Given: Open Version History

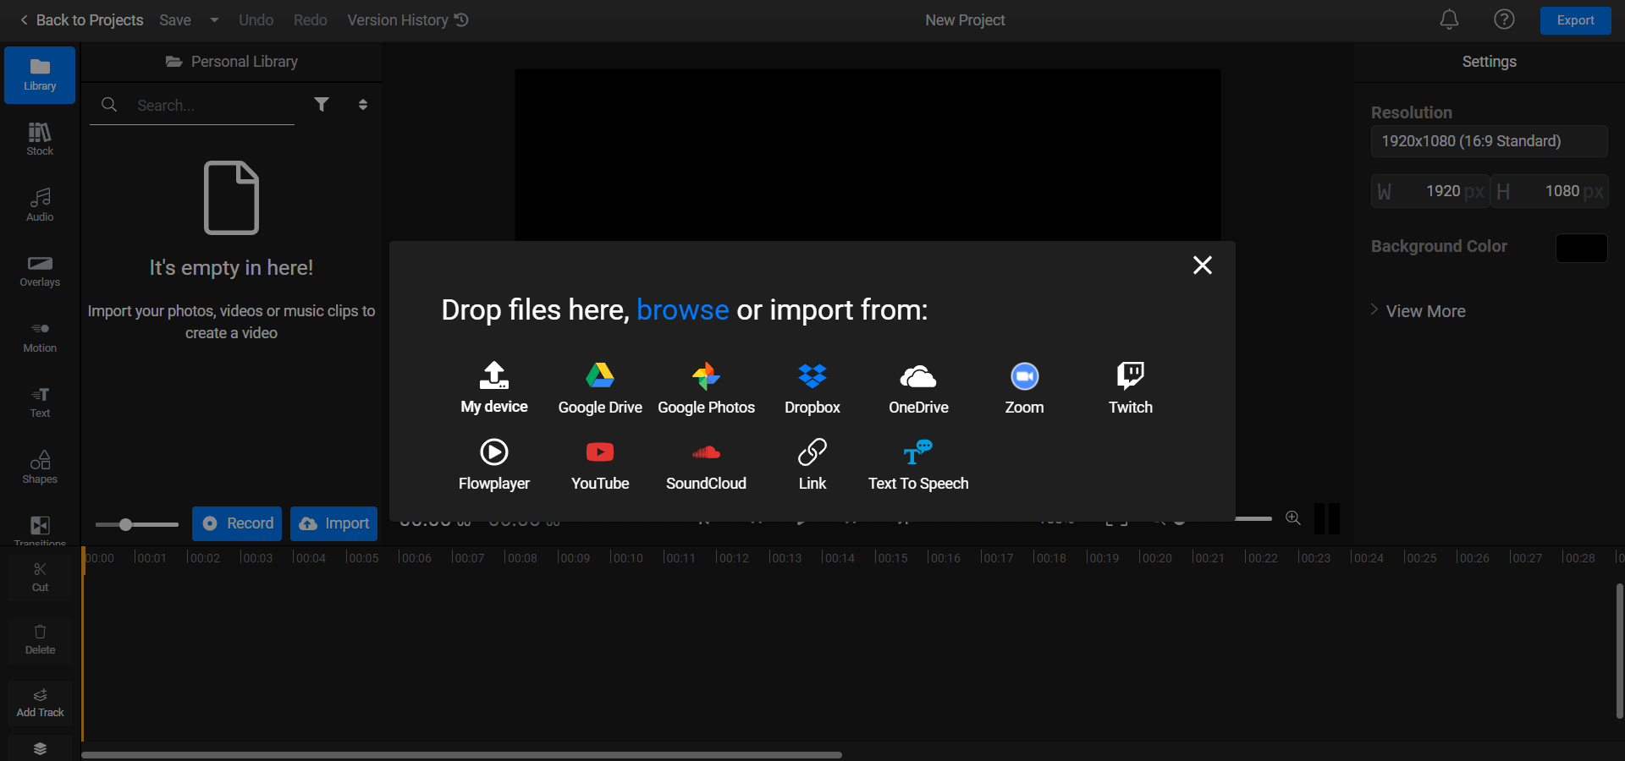Looking at the screenshot, I should pyautogui.click(x=408, y=20).
